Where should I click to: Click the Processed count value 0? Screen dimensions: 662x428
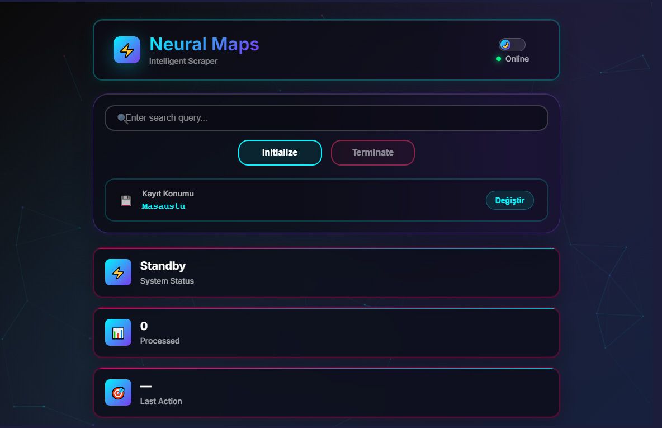[144, 326]
